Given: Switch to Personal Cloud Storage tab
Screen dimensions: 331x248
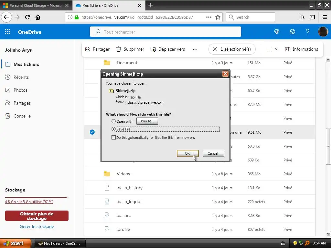Looking at the screenshot, I should pos(36,5).
